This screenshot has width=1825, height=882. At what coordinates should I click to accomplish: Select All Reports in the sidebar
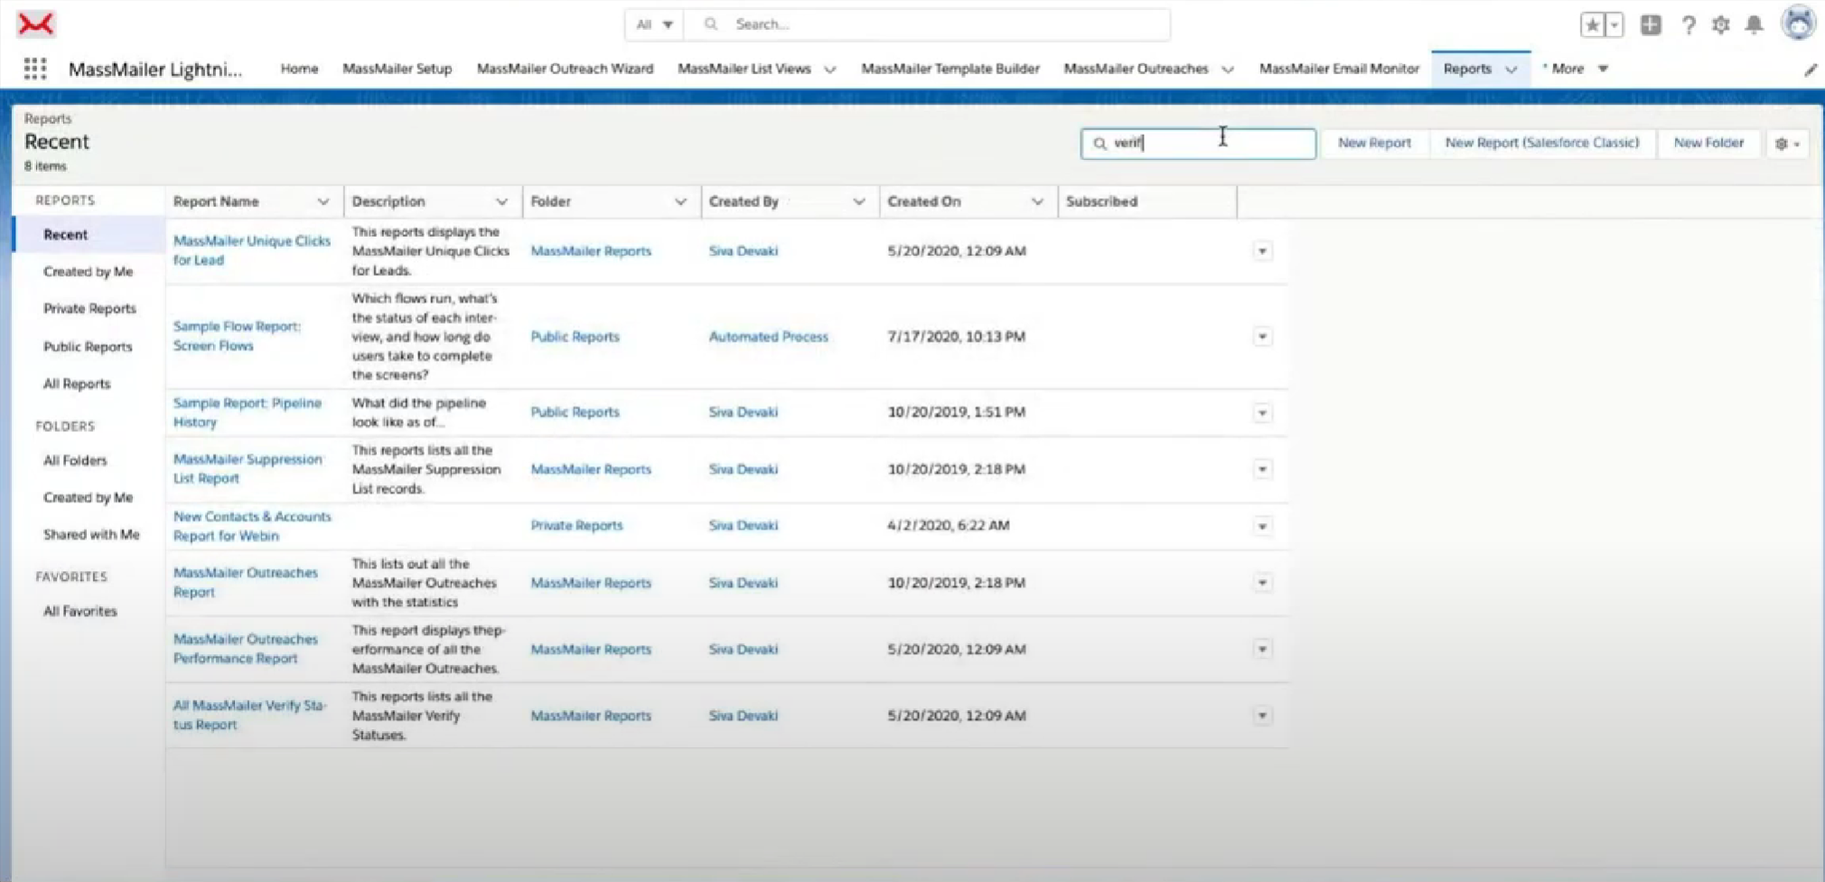click(77, 384)
